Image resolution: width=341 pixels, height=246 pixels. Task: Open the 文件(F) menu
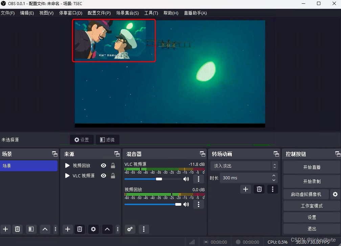point(8,13)
